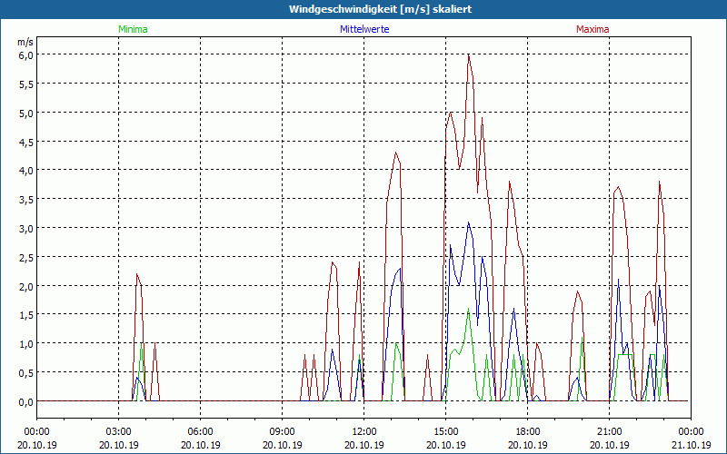Click the "6,0" value on the y-axis
This screenshot has height=454, width=727.
[x=26, y=54]
